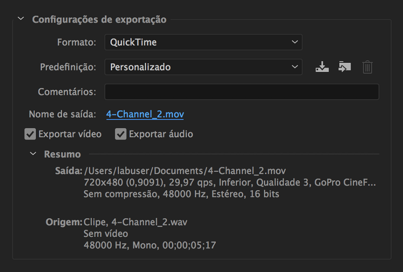
Task: Click inside the Comentários field
Action: pos(241,91)
